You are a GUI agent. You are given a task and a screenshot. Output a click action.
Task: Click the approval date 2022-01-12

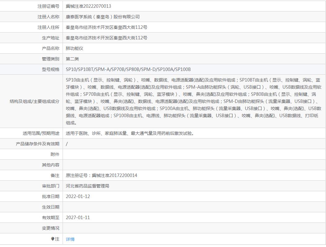[78, 196]
